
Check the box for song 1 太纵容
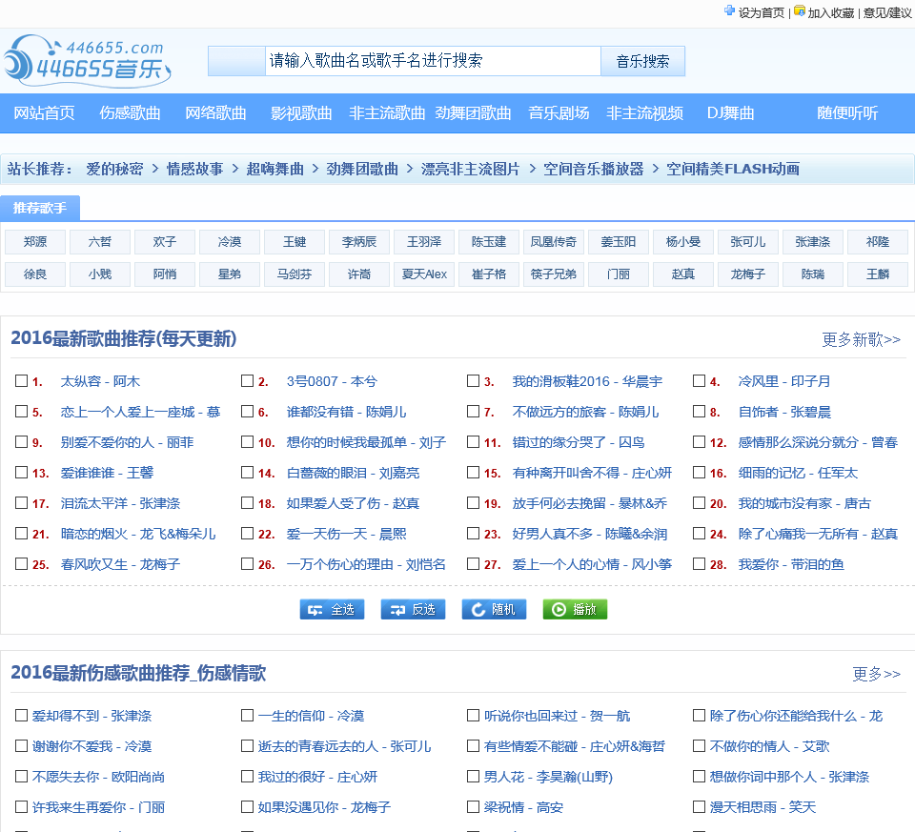[22, 381]
